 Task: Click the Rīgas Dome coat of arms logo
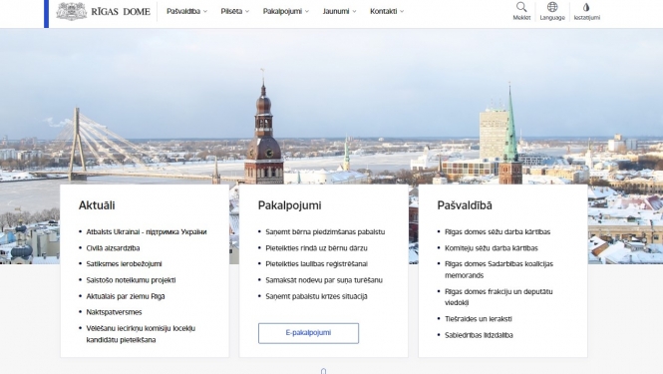pyautogui.click(x=72, y=11)
